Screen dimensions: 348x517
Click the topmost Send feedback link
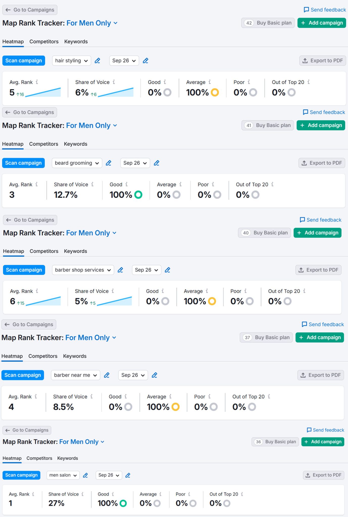pos(325,10)
